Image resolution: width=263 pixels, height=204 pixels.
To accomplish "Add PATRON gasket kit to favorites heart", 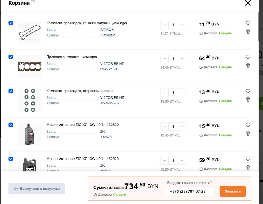I will [248, 23].
